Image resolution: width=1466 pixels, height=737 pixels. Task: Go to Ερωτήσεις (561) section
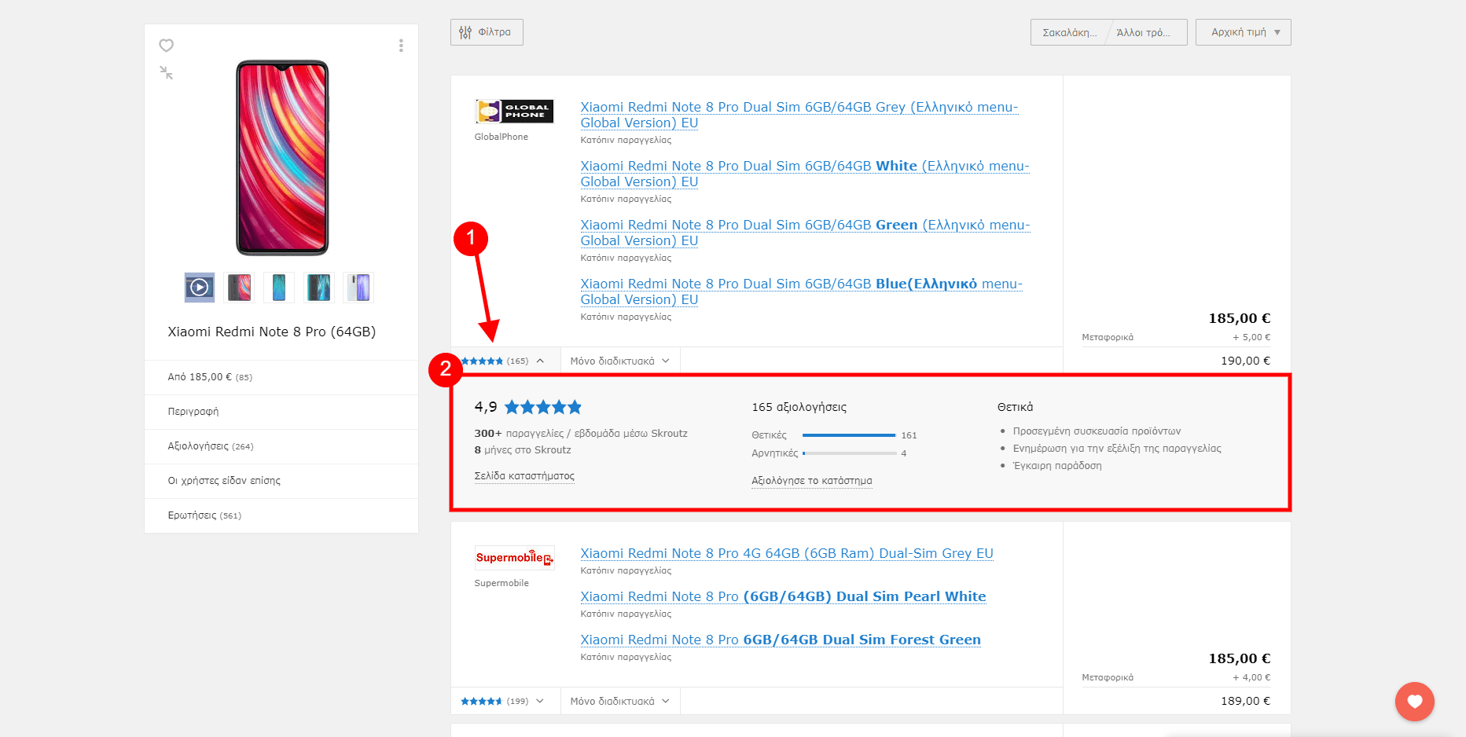(204, 515)
